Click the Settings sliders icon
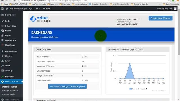The image size is (180, 101). tap(3, 70)
